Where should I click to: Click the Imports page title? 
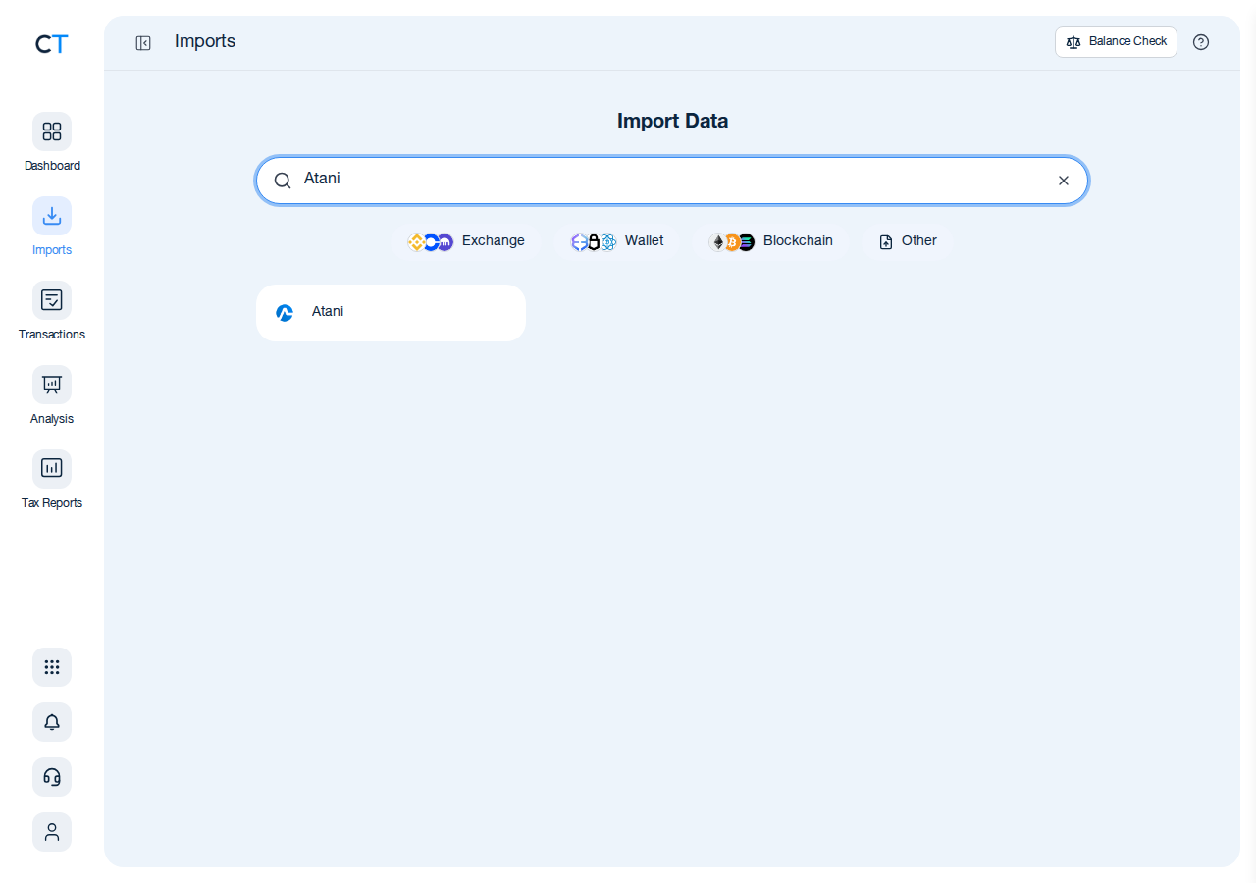pyautogui.click(x=205, y=41)
